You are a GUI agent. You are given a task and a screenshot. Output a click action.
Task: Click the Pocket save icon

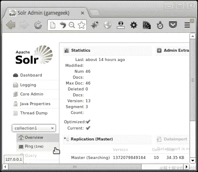pos(173,25)
